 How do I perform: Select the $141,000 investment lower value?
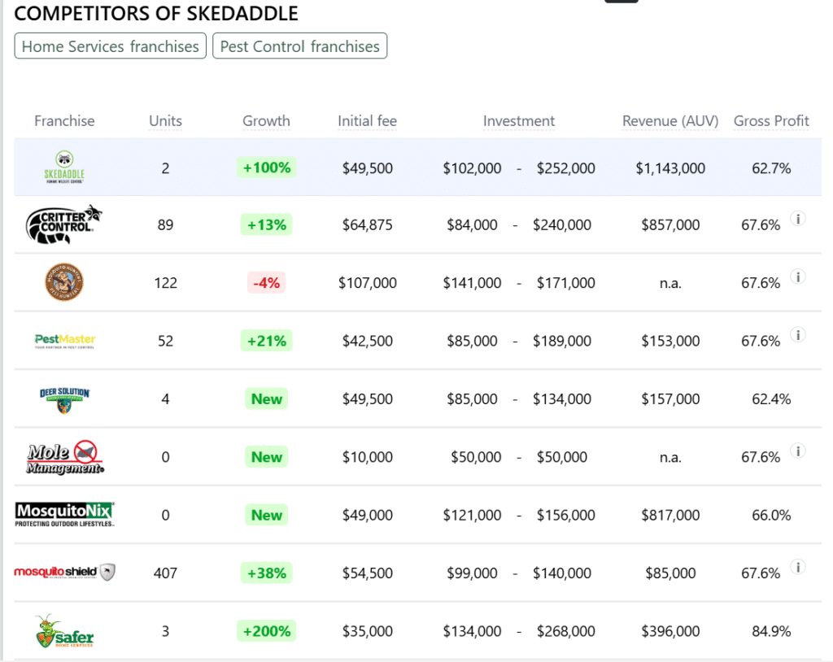point(472,283)
